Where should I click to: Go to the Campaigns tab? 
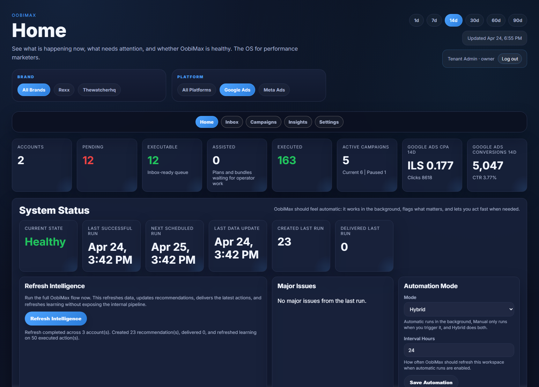pyautogui.click(x=263, y=122)
